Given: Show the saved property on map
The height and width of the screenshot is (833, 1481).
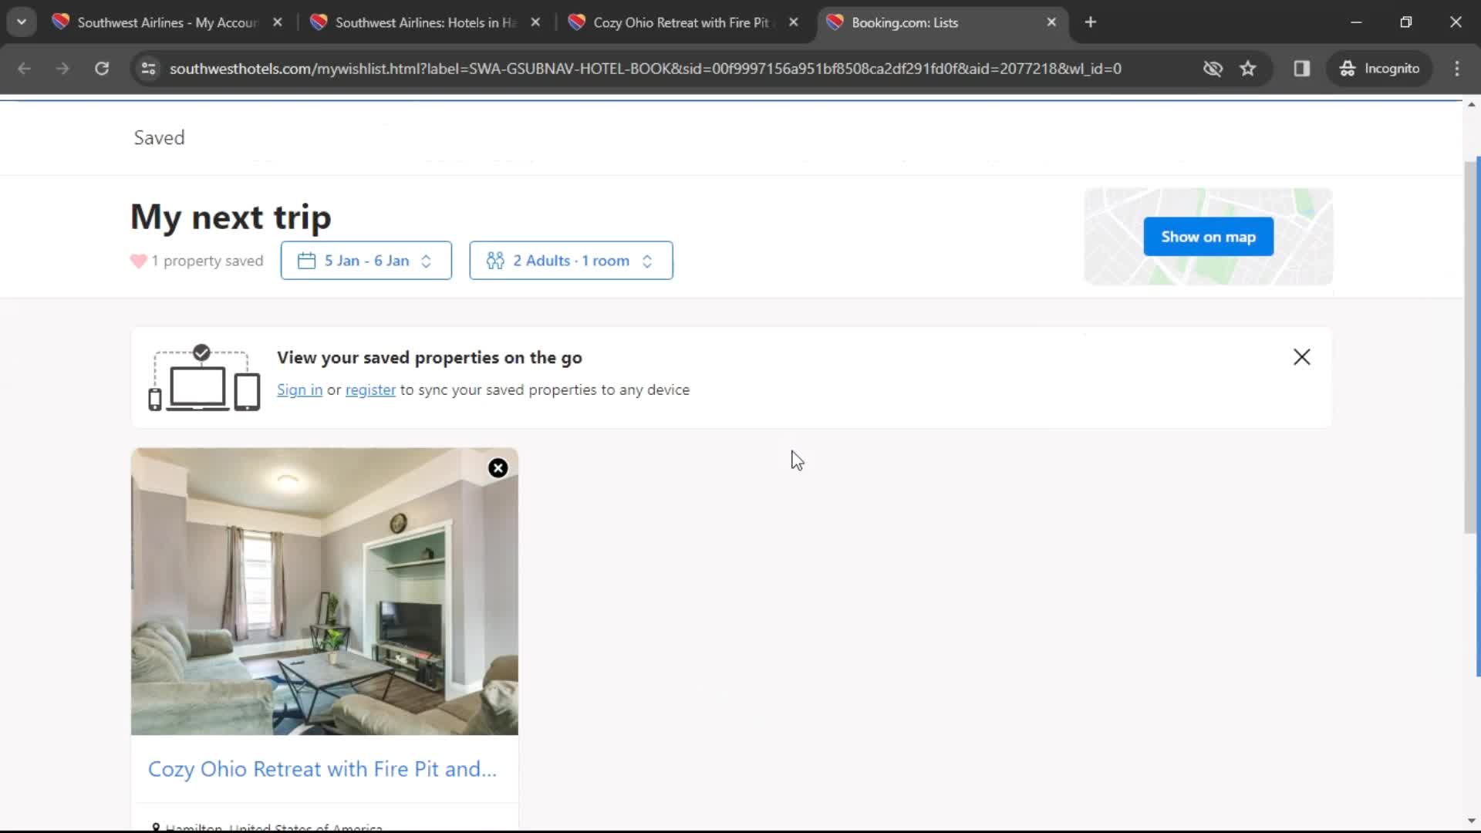Looking at the screenshot, I should (1209, 236).
